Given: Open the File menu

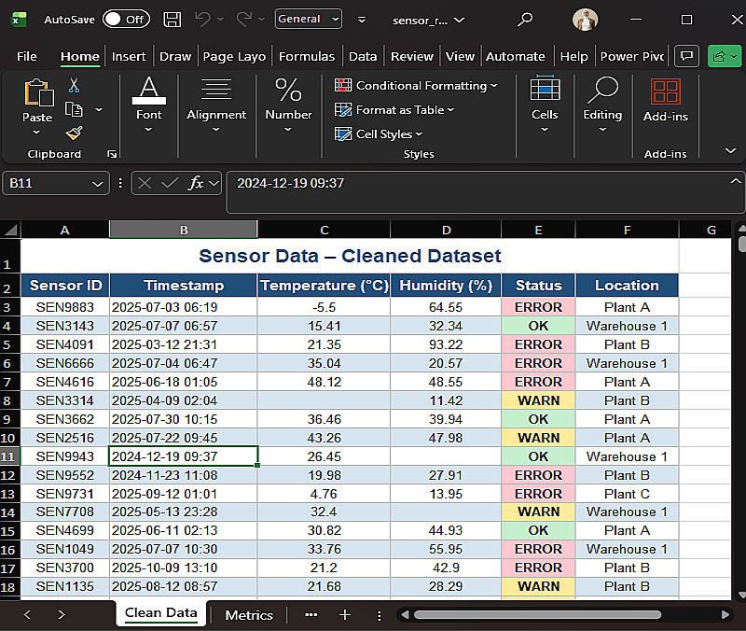Looking at the screenshot, I should point(27,56).
